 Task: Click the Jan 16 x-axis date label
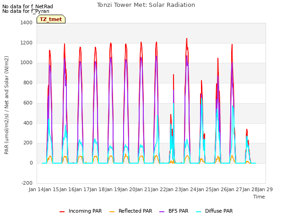point(67,189)
